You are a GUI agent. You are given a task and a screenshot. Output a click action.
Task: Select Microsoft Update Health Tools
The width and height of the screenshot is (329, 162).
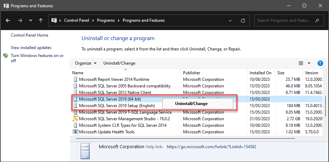click(107, 132)
